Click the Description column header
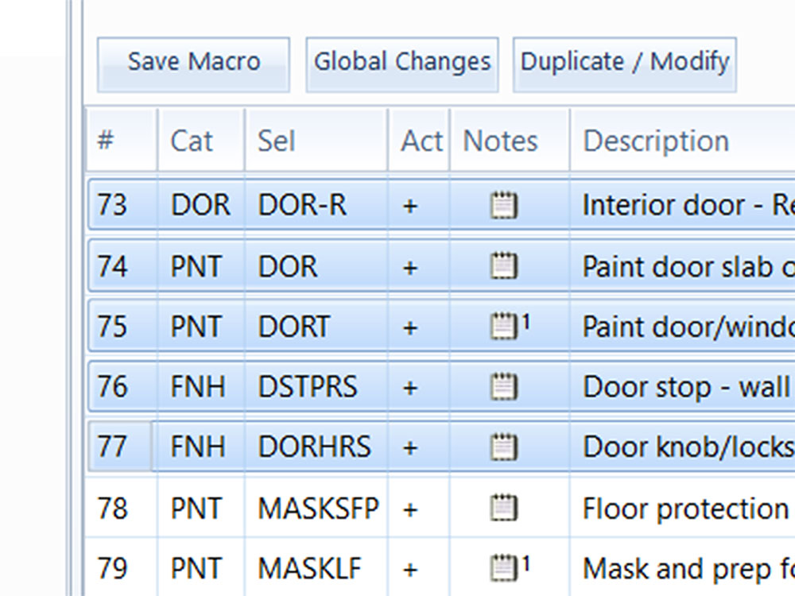795x596 pixels. [656, 141]
